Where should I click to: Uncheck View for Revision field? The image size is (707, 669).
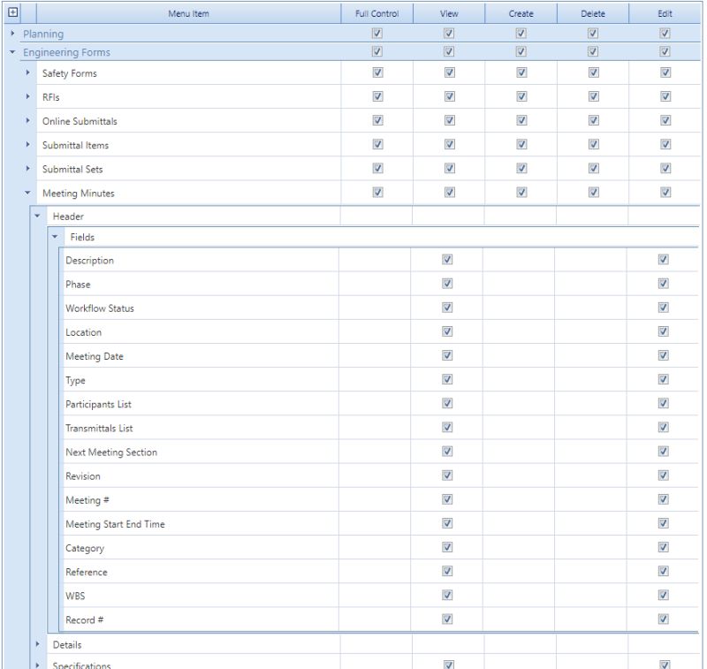447,475
